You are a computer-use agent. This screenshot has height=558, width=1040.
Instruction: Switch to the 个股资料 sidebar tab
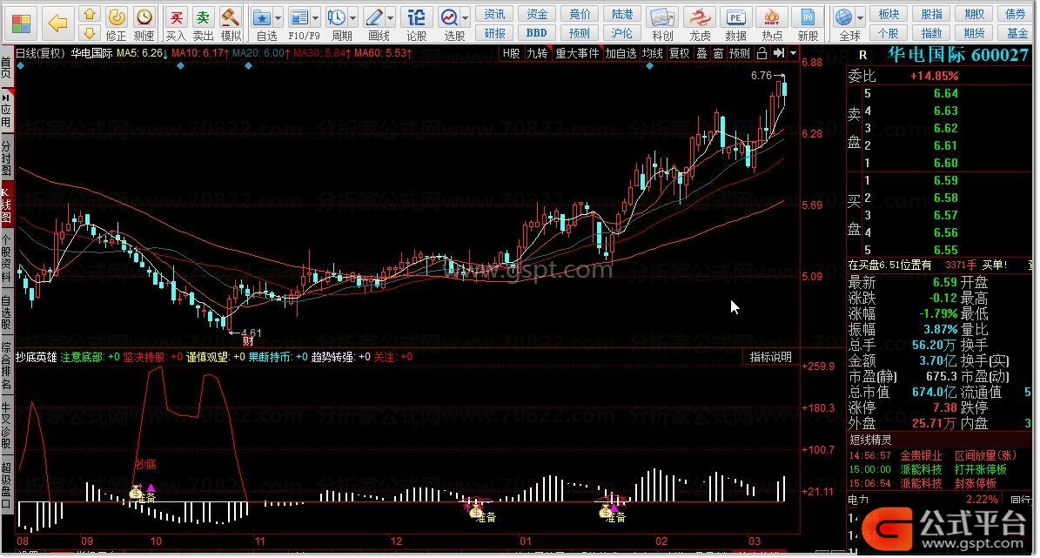pos(6,258)
